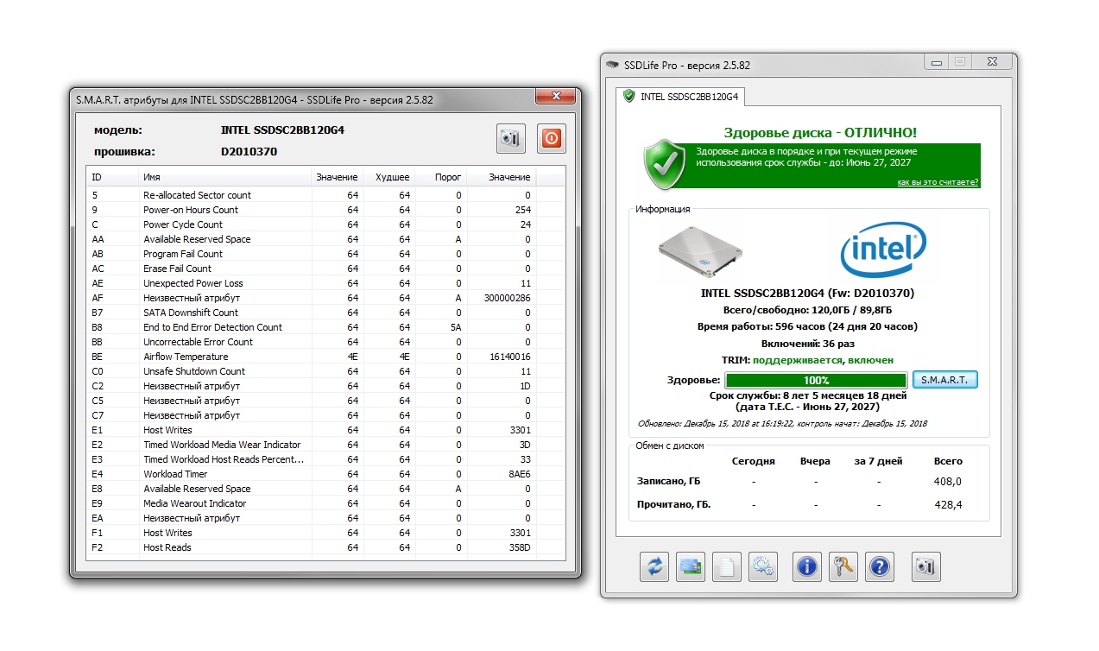Click the large green shield checkmark icon
The width and height of the screenshot is (1099, 651).
[x=665, y=164]
